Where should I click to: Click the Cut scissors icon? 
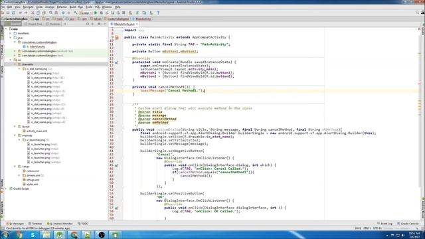pos(33,13)
